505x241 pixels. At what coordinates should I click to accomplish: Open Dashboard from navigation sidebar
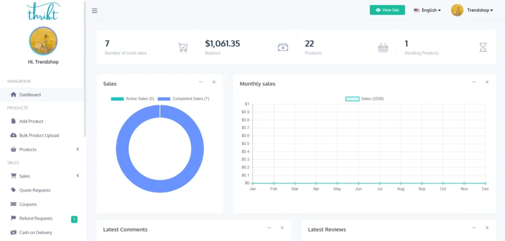pyautogui.click(x=30, y=95)
